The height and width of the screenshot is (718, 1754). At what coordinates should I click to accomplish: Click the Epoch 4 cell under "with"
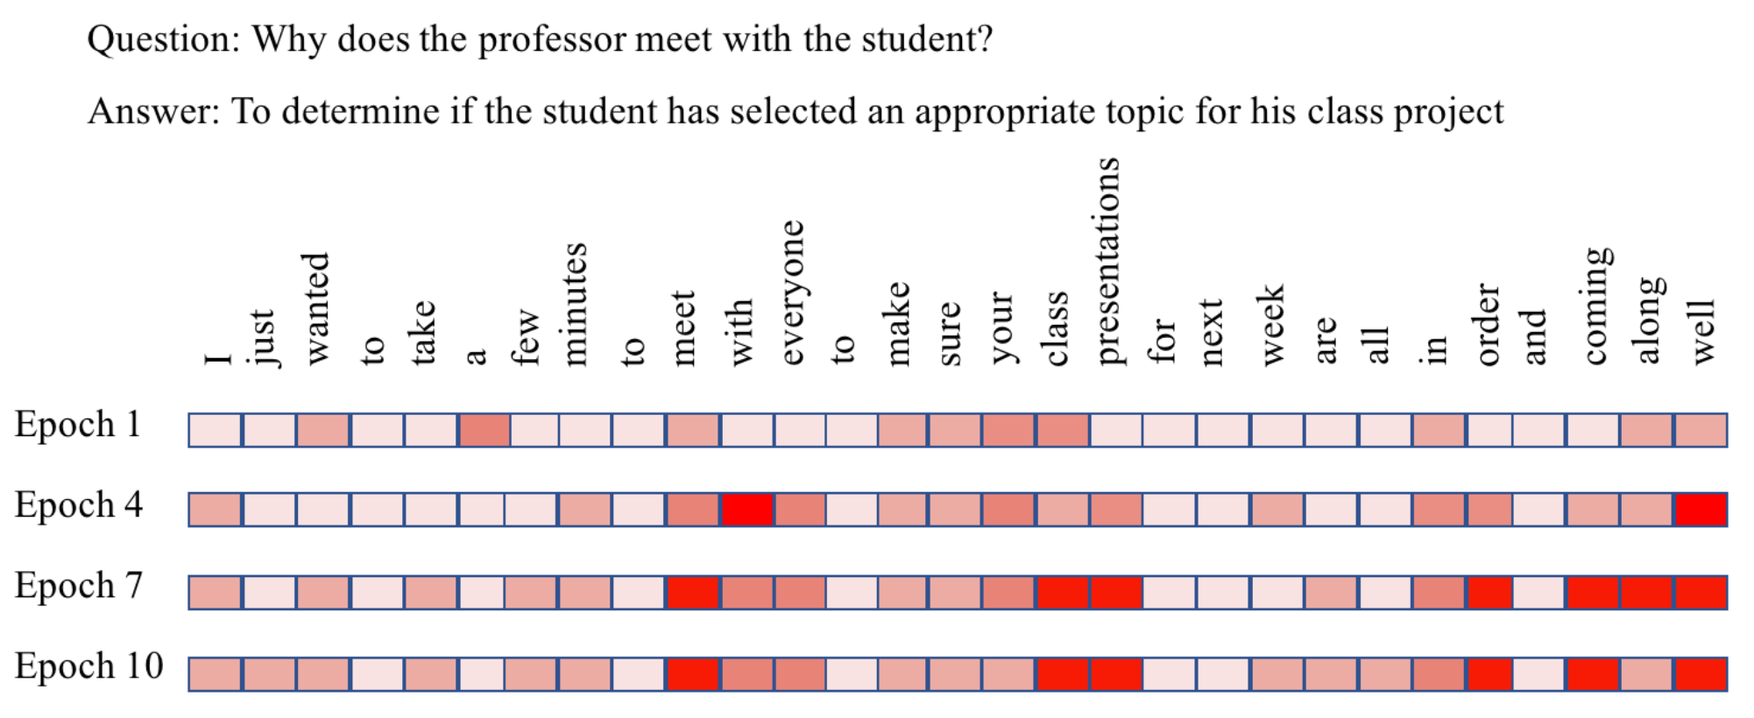pos(746,510)
